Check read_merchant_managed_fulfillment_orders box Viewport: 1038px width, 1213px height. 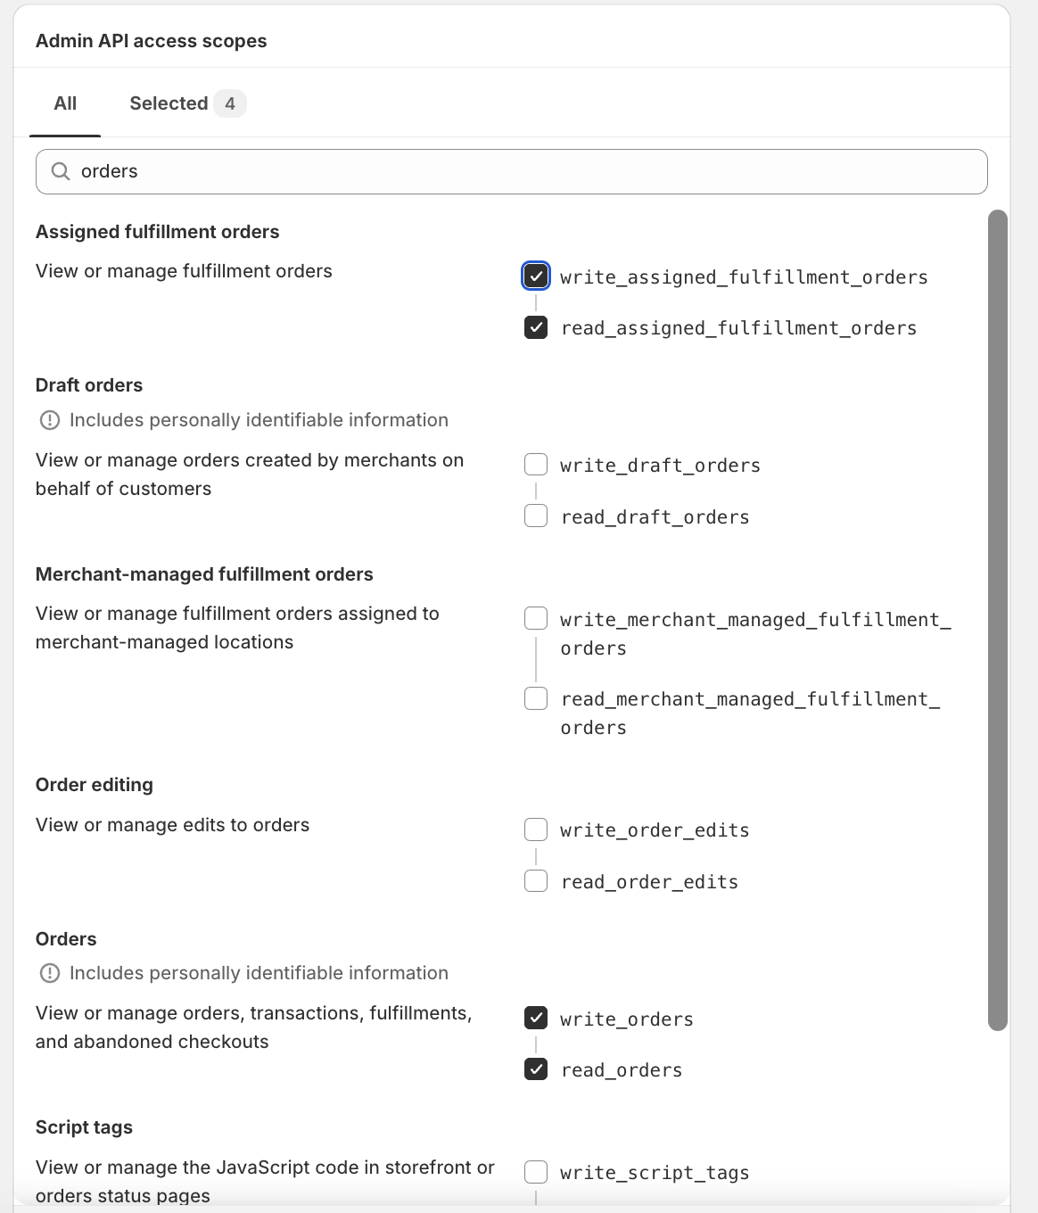536,698
